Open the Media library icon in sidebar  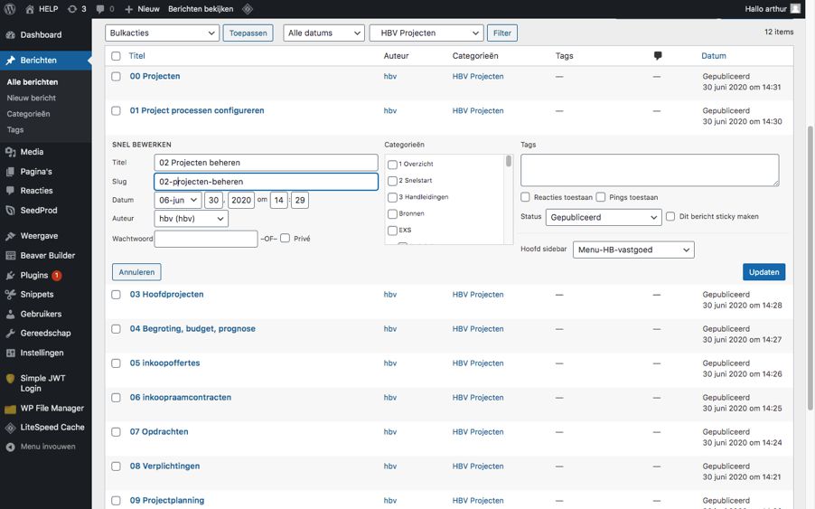10,152
